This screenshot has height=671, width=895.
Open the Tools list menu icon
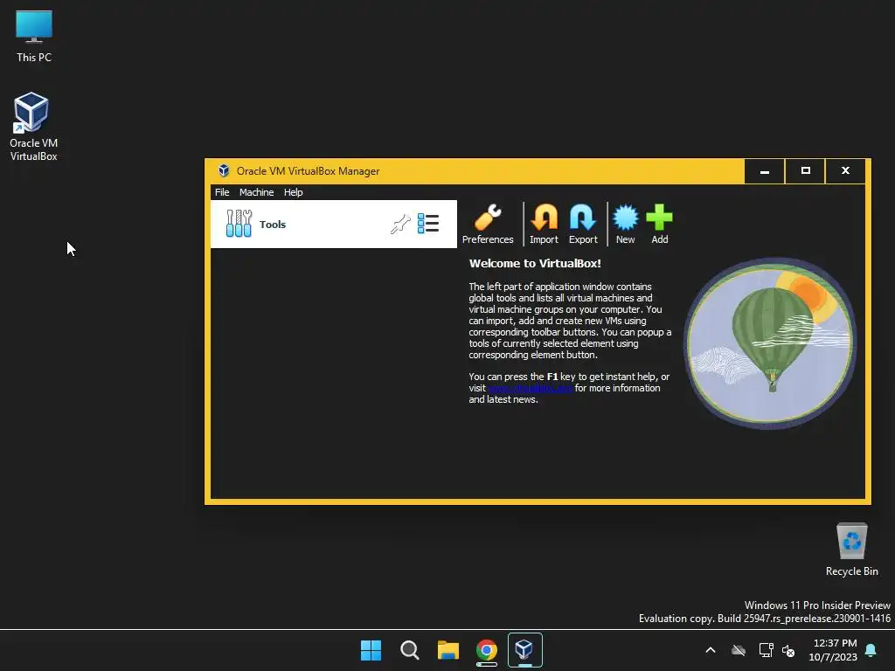tap(428, 224)
